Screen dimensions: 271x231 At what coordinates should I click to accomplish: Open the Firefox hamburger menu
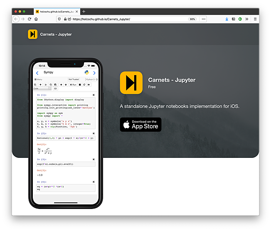pos(255,19)
